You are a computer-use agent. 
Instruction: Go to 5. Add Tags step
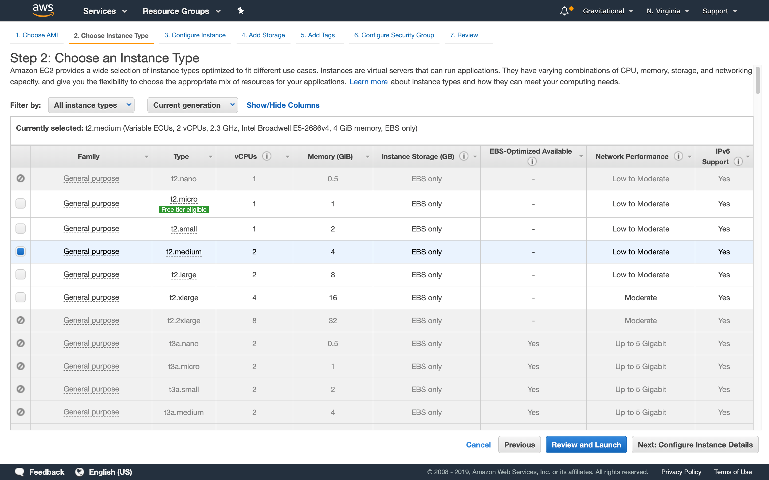(318, 35)
